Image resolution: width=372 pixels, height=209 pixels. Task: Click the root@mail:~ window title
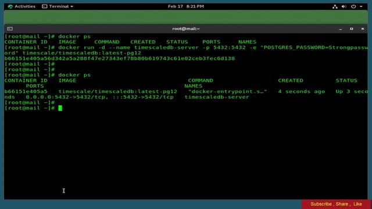point(186,28)
